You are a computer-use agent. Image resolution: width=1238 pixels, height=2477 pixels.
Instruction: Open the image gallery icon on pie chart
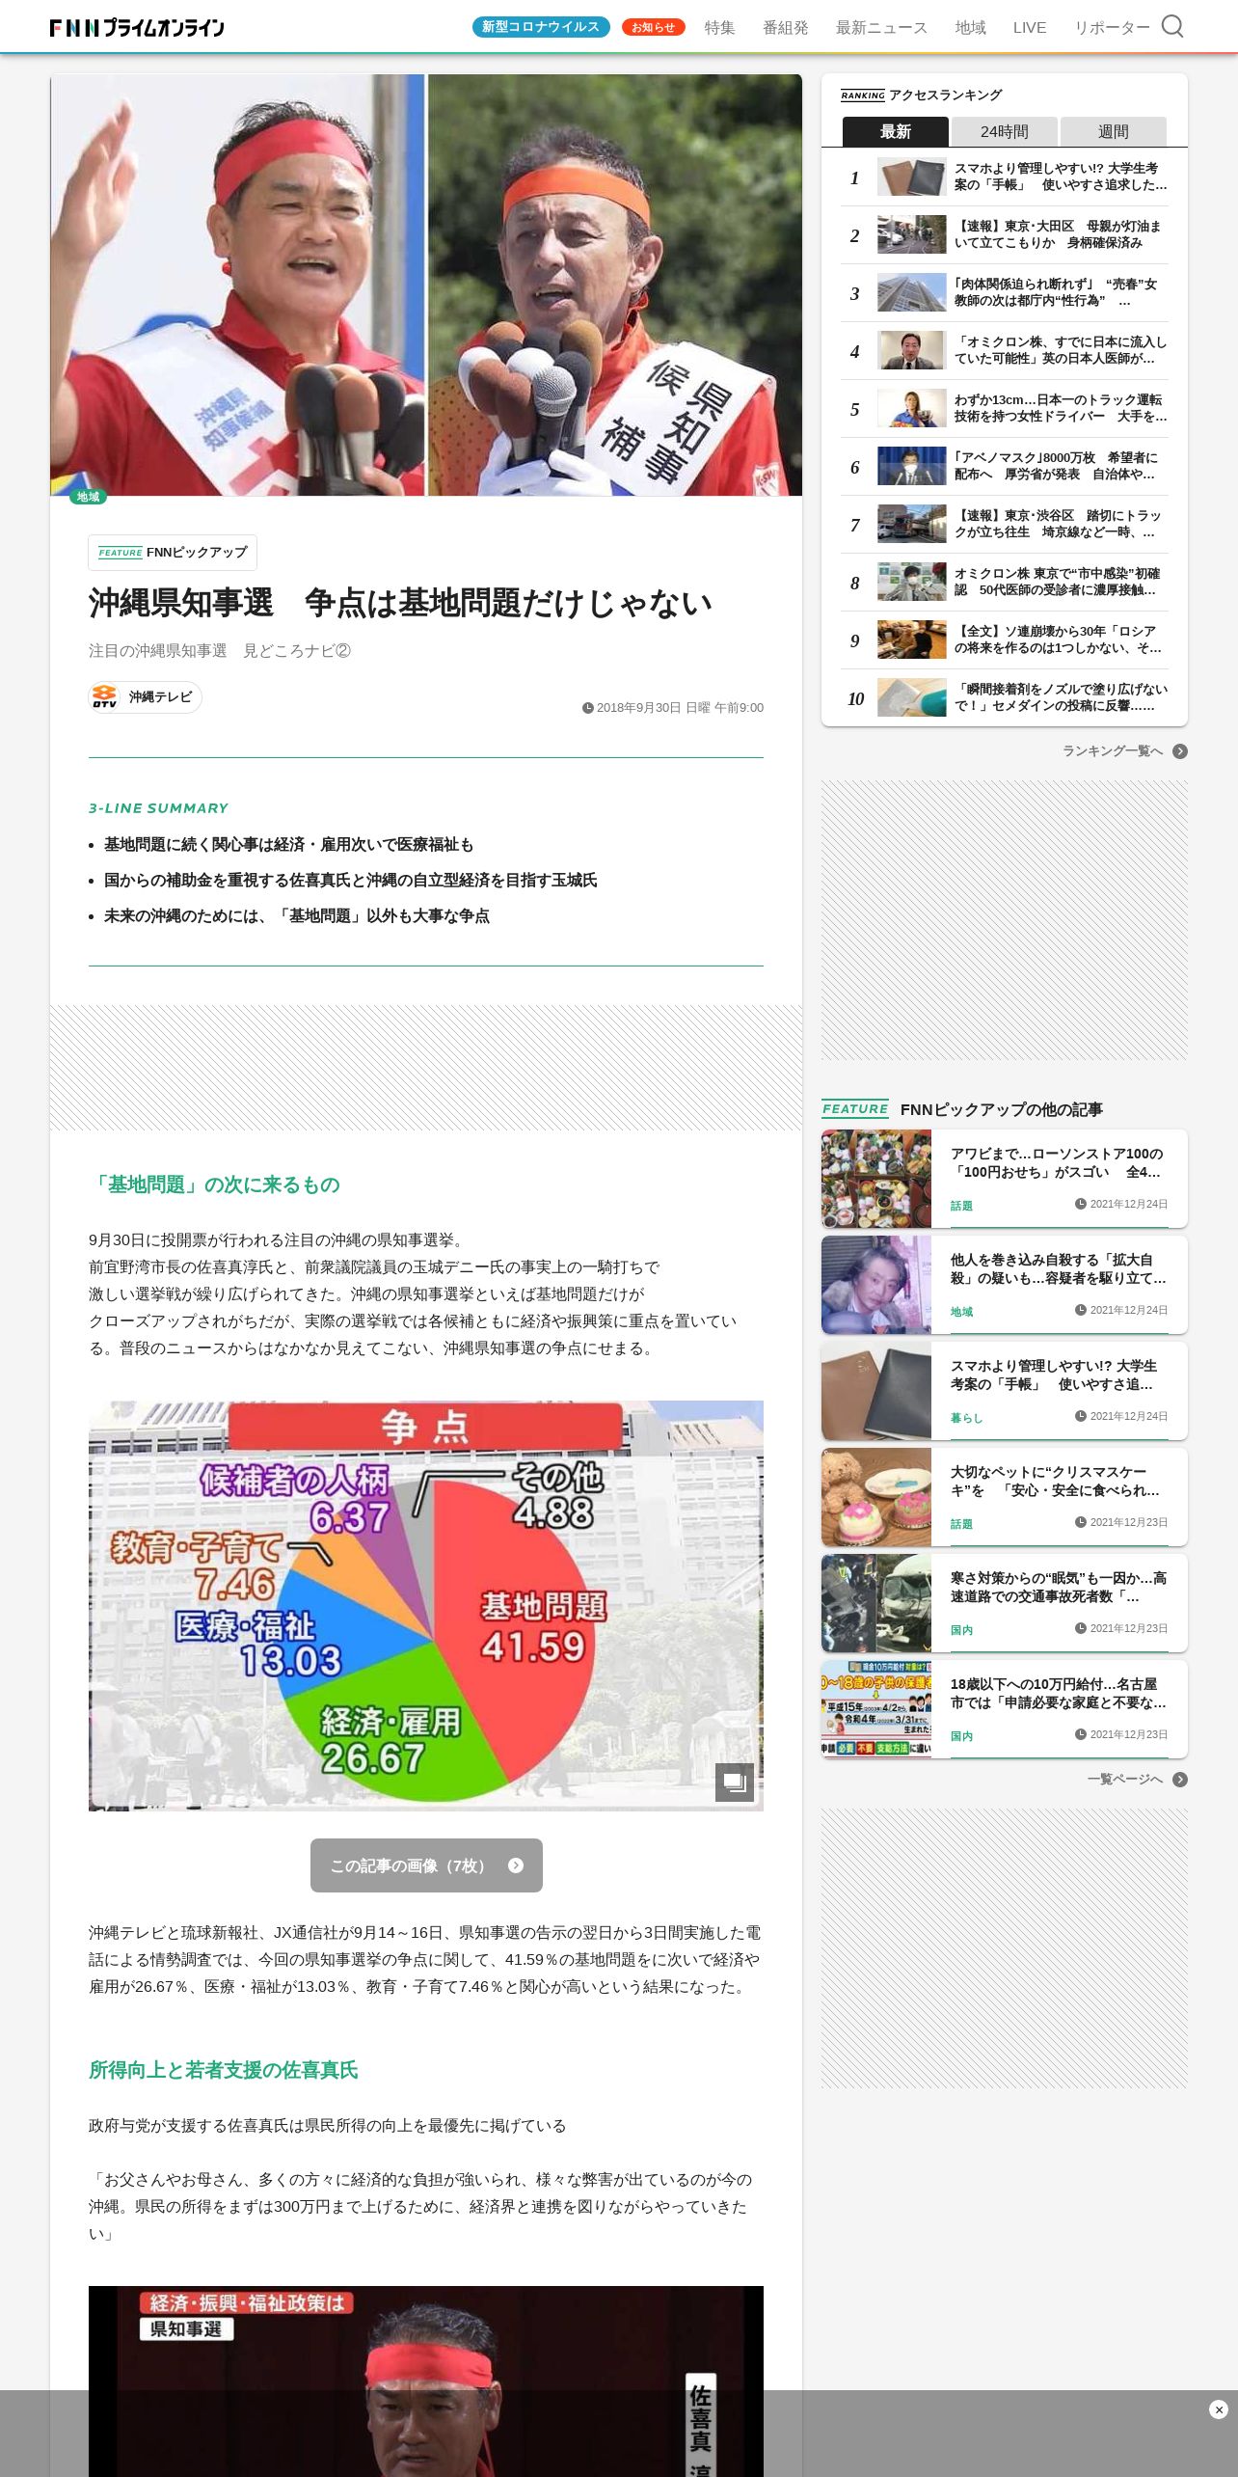tap(734, 1782)
